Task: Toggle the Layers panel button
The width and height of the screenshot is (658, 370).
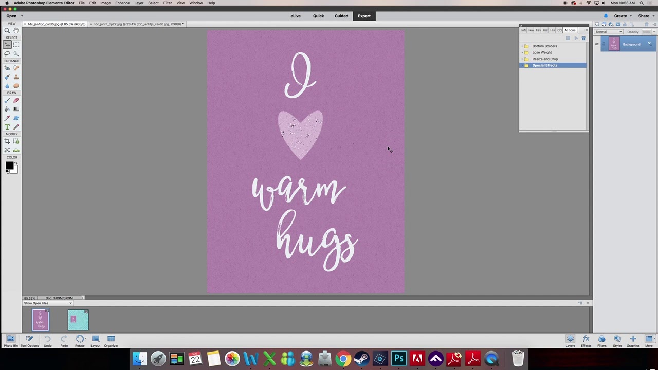Action: [x=570, y=340]
